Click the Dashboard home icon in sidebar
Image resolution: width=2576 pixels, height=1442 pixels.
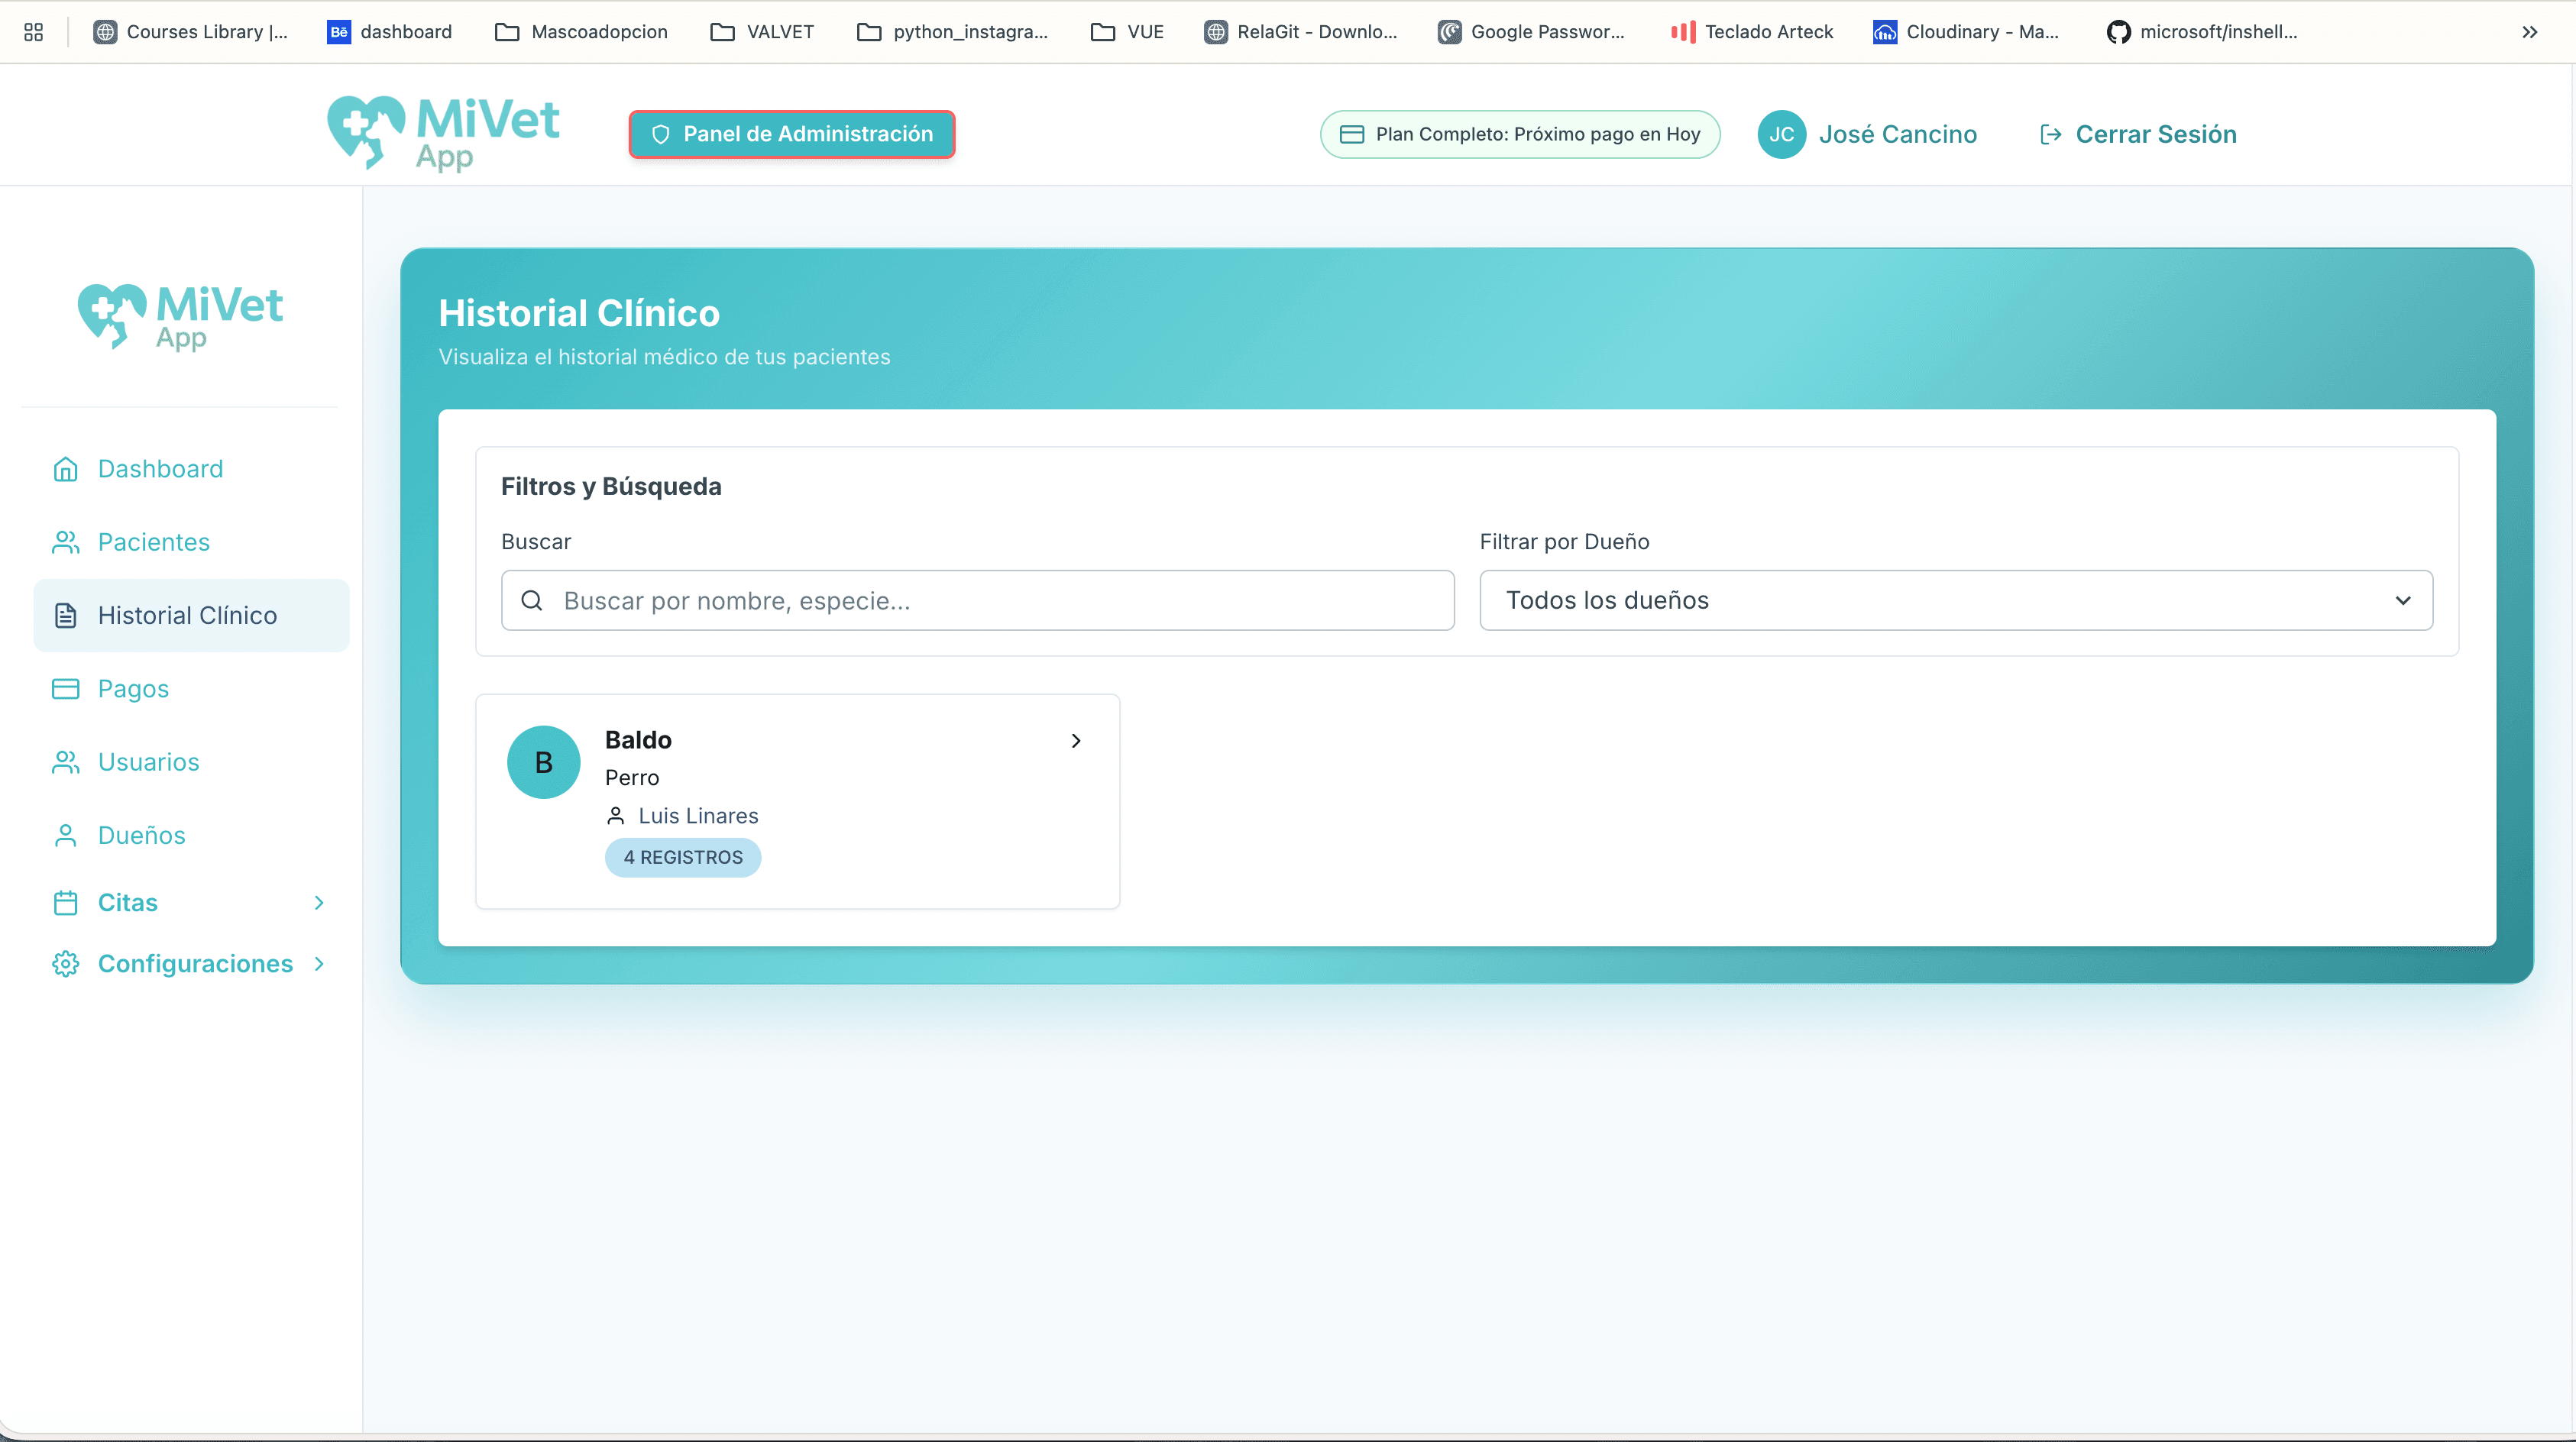(65, 469)
